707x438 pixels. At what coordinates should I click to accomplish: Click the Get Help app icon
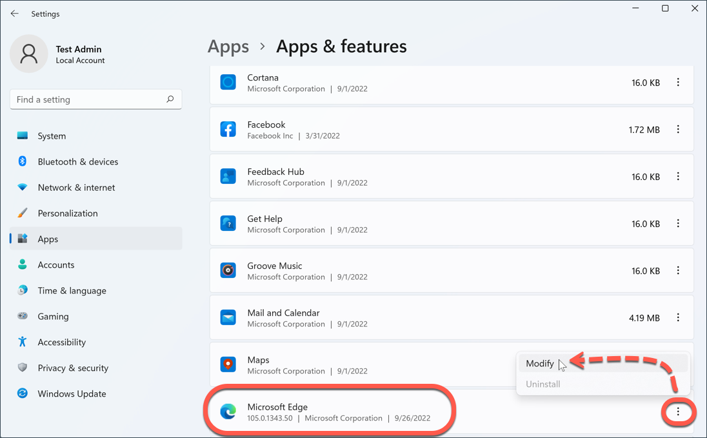tap(228, 223)
